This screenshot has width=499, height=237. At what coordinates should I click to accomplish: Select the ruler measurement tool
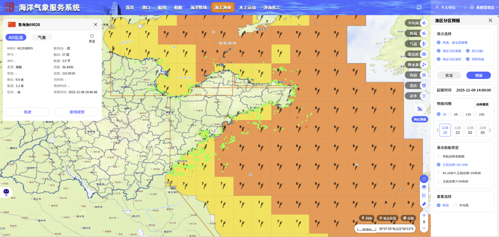click(424, 204)
